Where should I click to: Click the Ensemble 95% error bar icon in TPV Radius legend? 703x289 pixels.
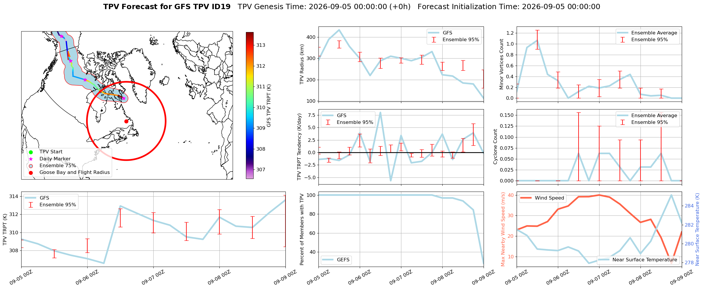point(434,40)
